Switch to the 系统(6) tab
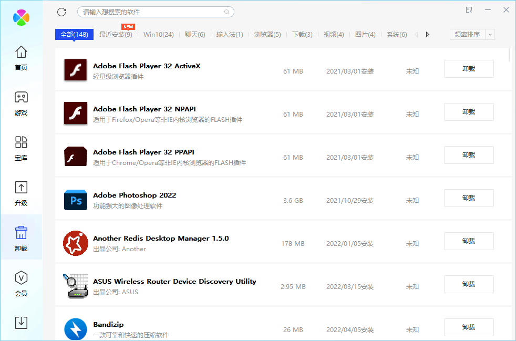516x341 pixels. click(x=397, y=34)
